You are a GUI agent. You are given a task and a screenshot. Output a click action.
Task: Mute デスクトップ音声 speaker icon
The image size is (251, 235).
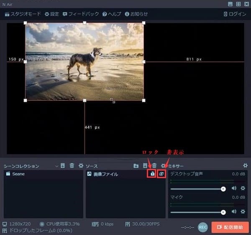pos(234,188)
